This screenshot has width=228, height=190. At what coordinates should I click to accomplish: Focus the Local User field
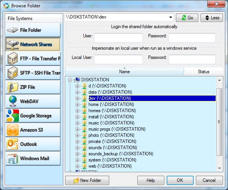click(118, 59)
